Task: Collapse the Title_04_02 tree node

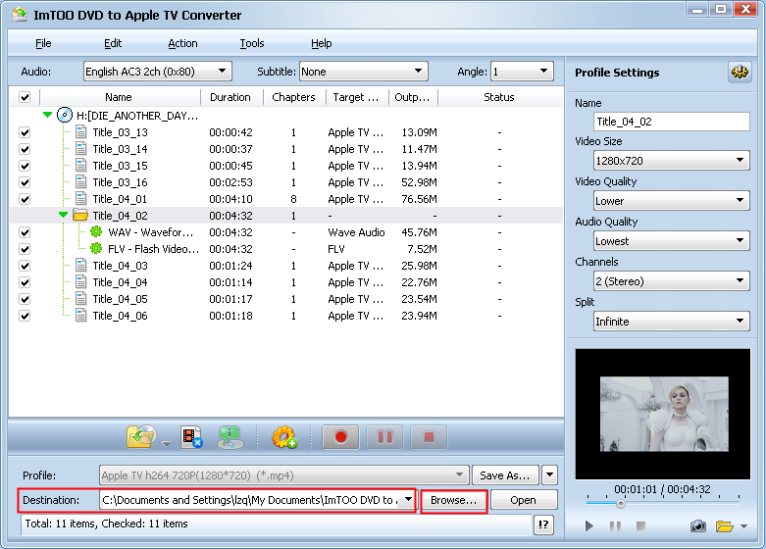Action: coord(63,215)
